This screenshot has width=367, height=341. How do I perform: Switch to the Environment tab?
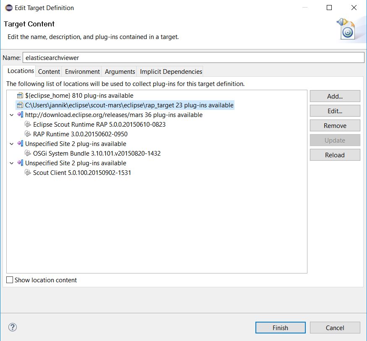tap(82, 71)
